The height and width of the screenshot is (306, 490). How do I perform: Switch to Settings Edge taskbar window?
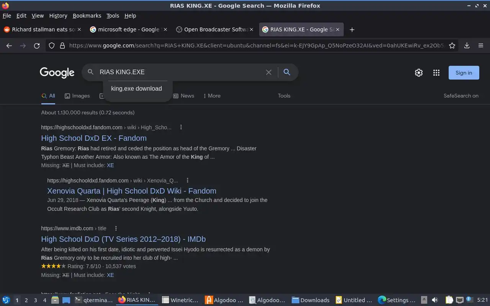[x=397, y=300]
